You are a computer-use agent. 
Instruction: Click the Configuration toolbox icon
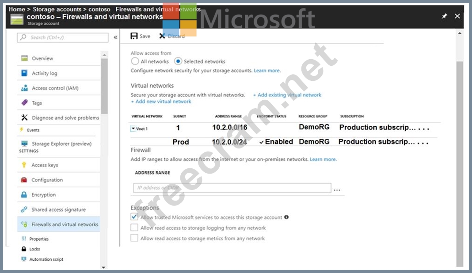tap(24, 180)
